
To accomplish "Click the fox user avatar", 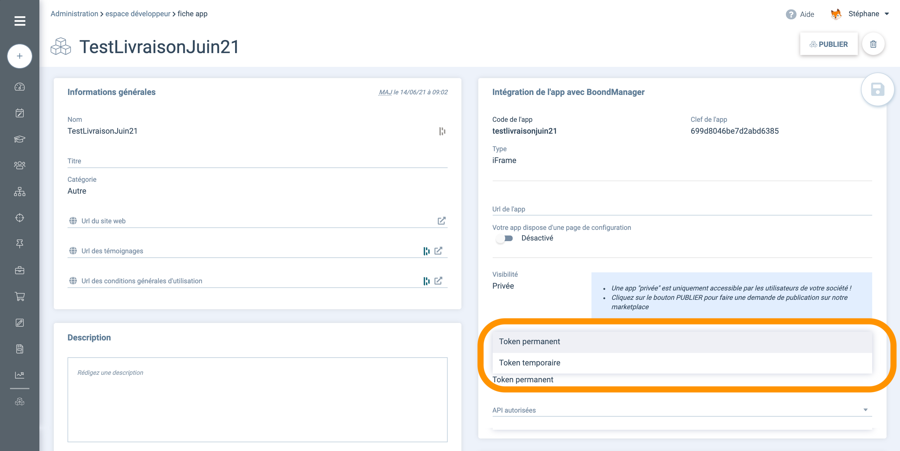I will point(836,14).
